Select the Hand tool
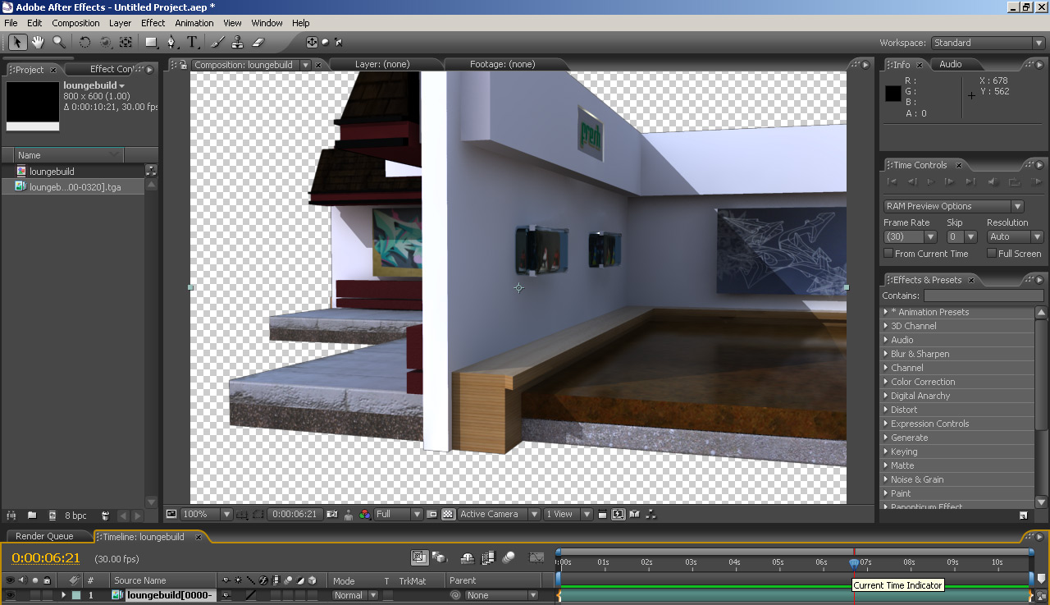The width and height of the screenshot is (1050, 605). click(x=38, y=42)
